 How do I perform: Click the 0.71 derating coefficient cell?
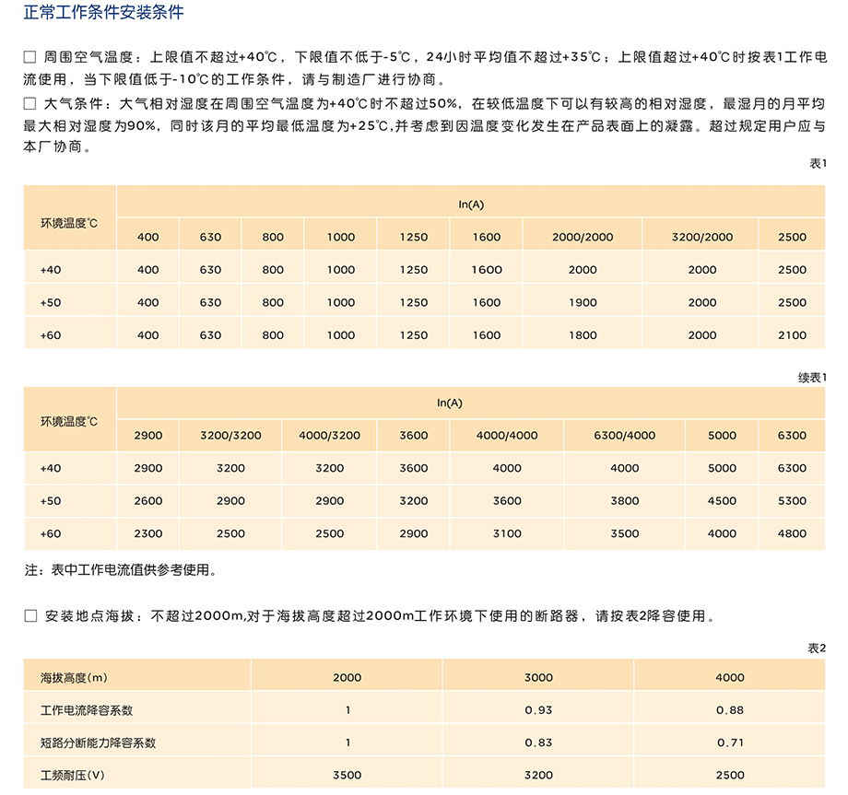pos(729,742)
